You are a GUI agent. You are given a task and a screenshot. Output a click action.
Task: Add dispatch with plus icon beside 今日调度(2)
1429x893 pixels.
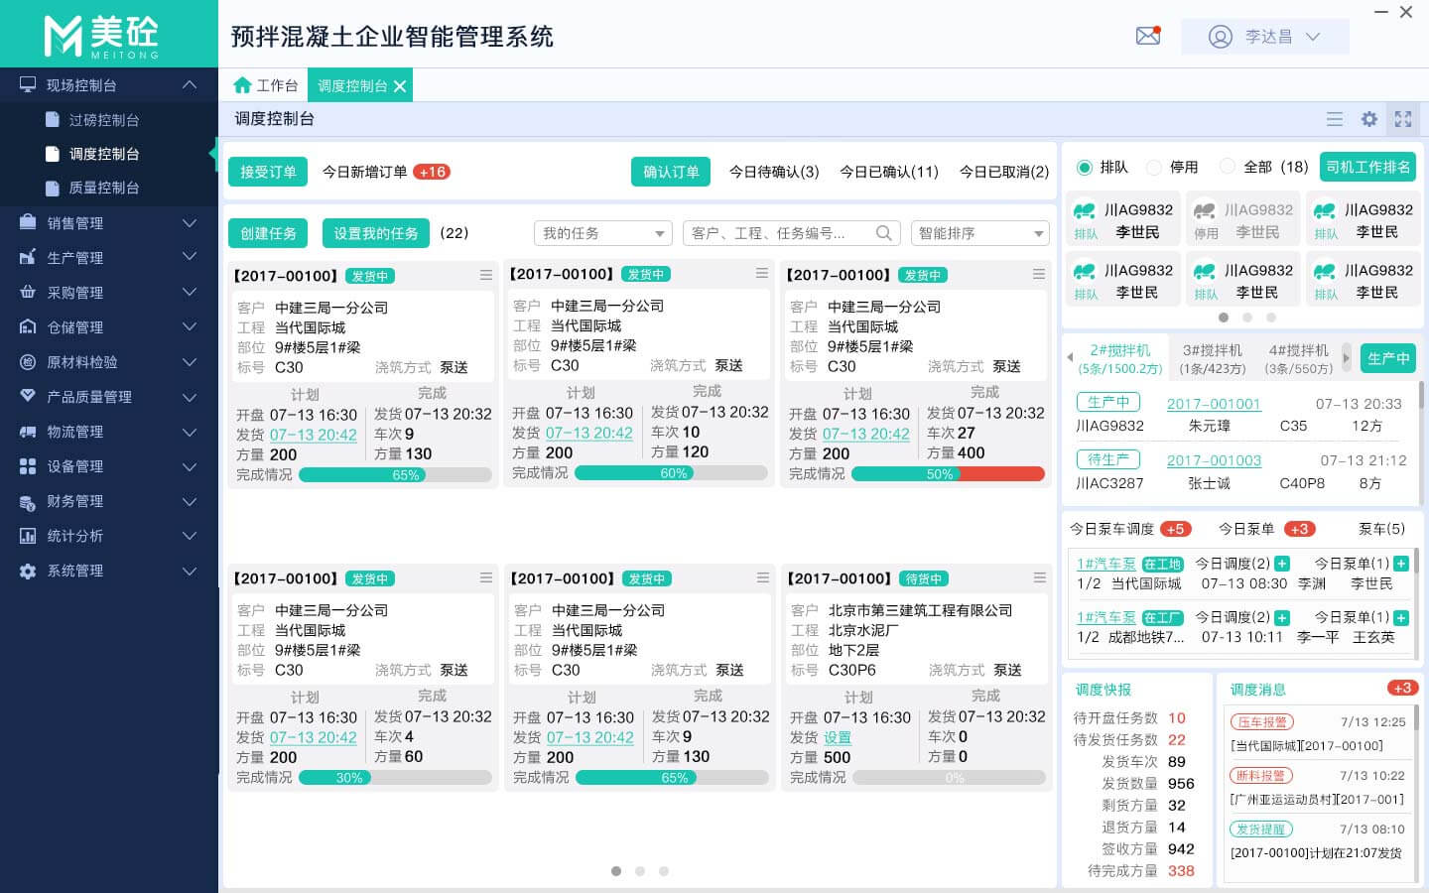click(1282, 564)
